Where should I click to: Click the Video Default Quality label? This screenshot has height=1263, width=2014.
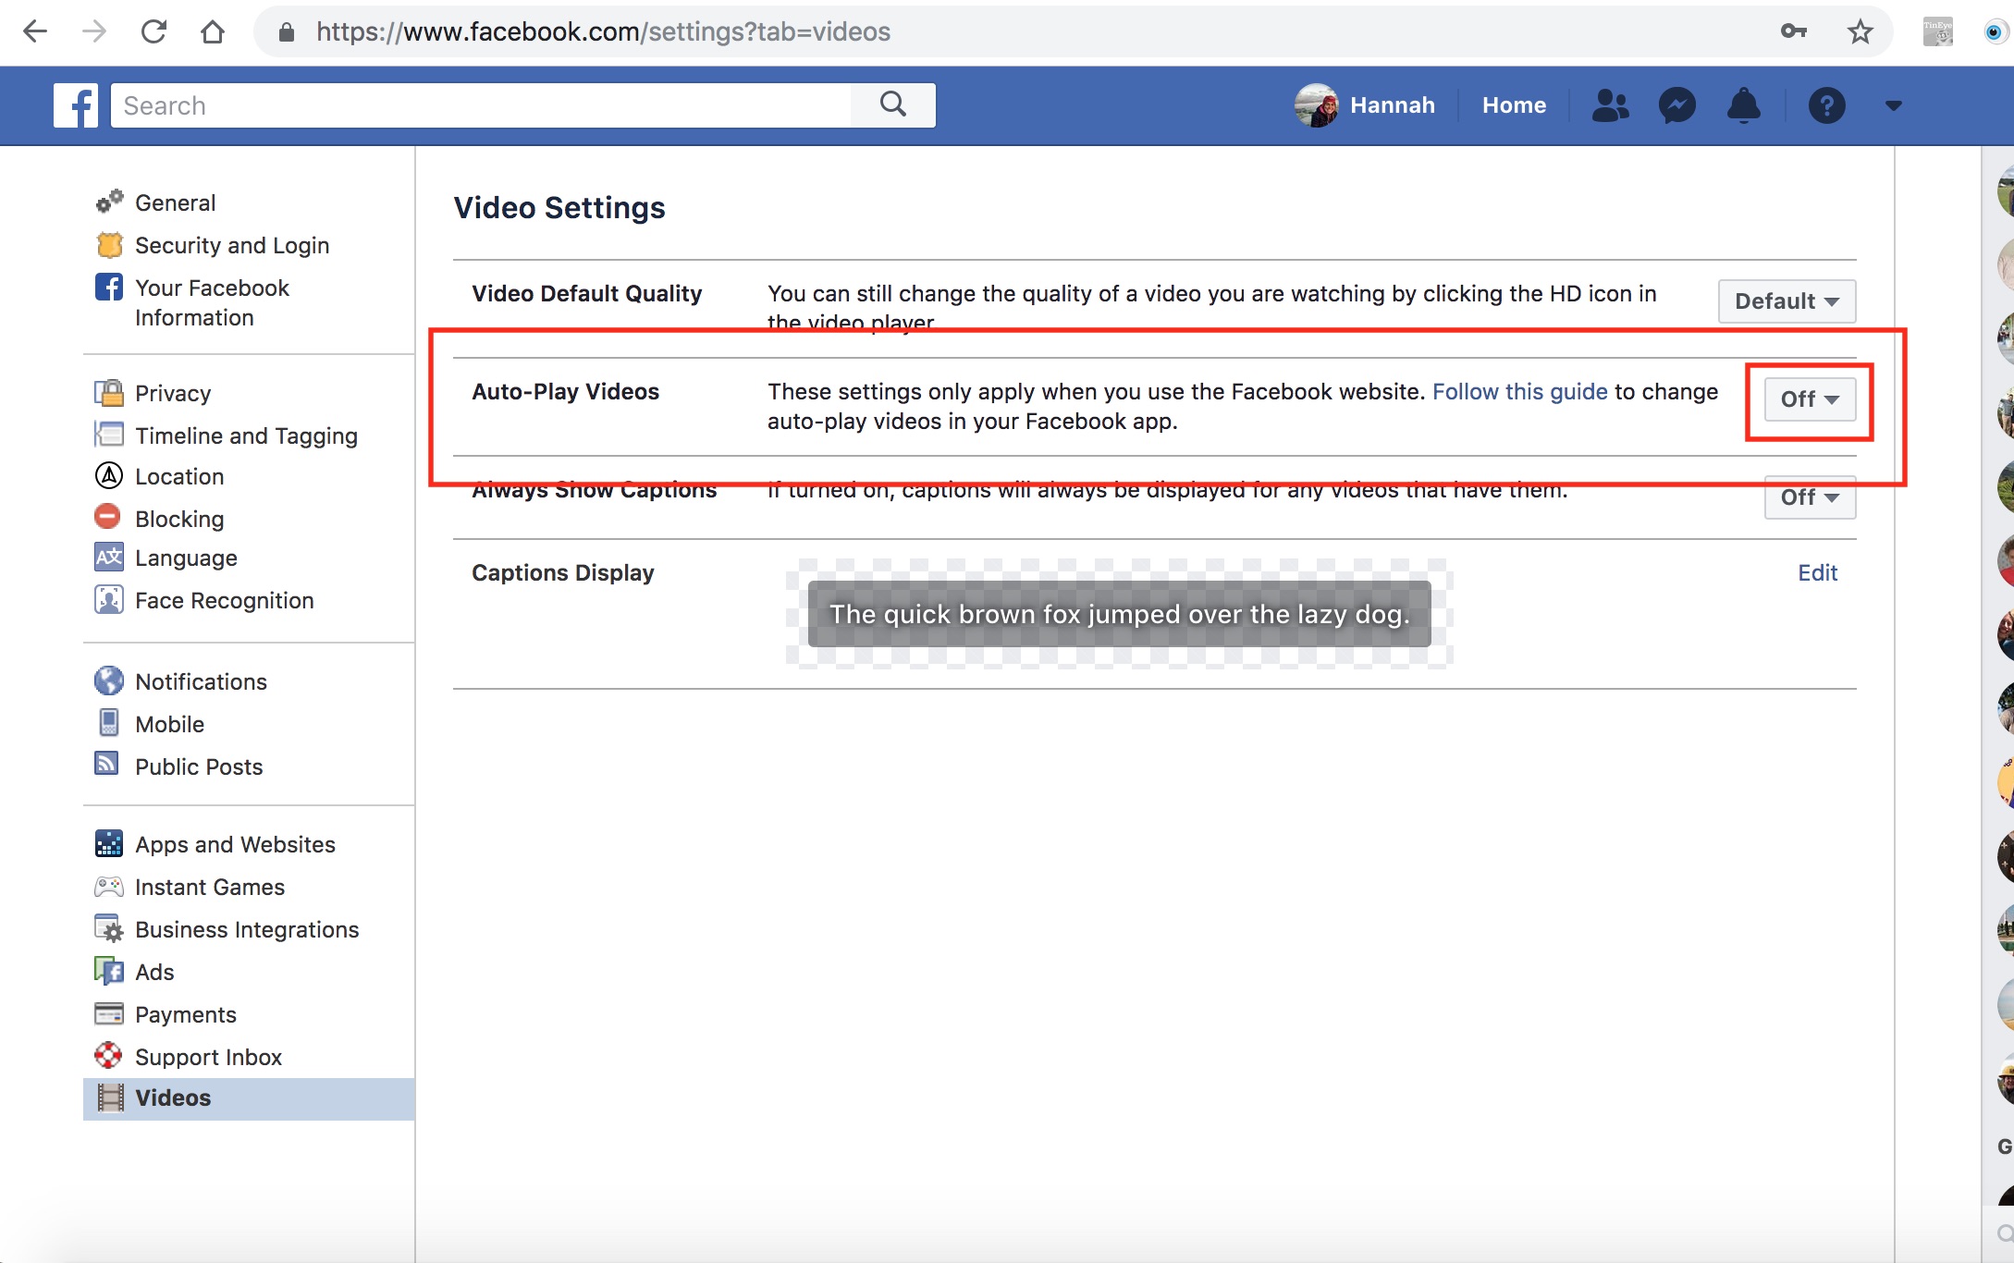[x=586, y=294]
